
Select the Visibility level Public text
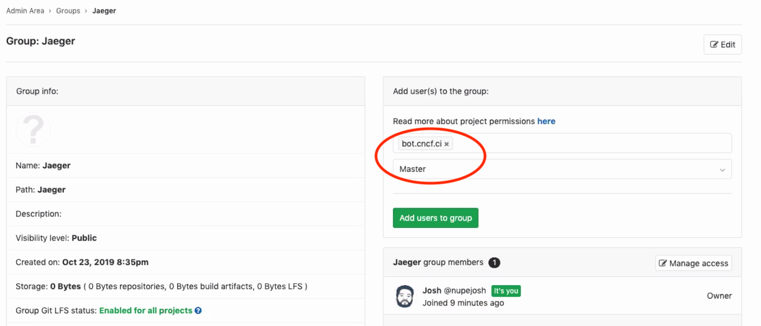pyautogui.click(x=84, y=238)
